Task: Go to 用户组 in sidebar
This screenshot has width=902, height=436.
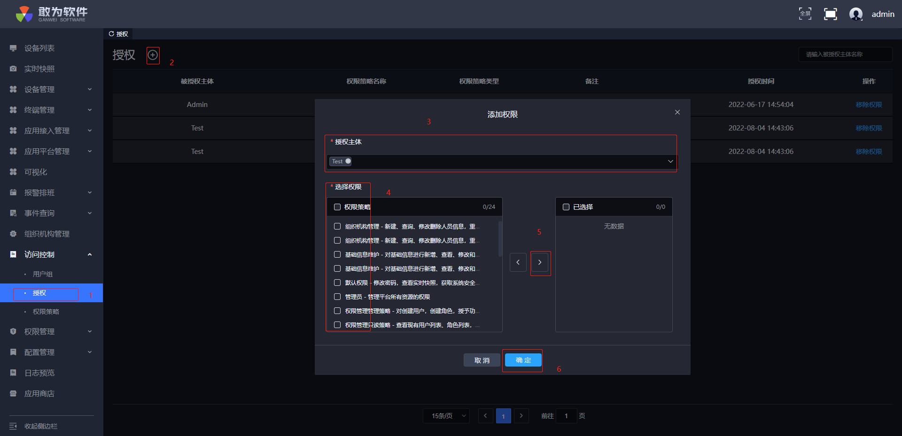Action: point(42,274)
